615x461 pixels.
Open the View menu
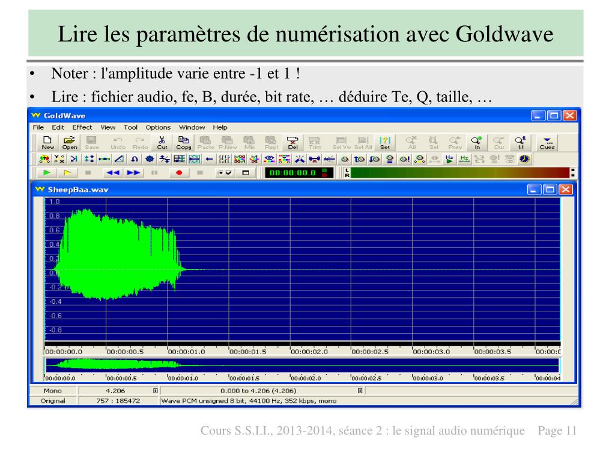coord(108,127)
